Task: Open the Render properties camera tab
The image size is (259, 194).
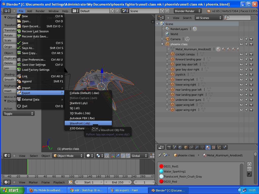Action: pyautogui.click(x=169, y=147)
